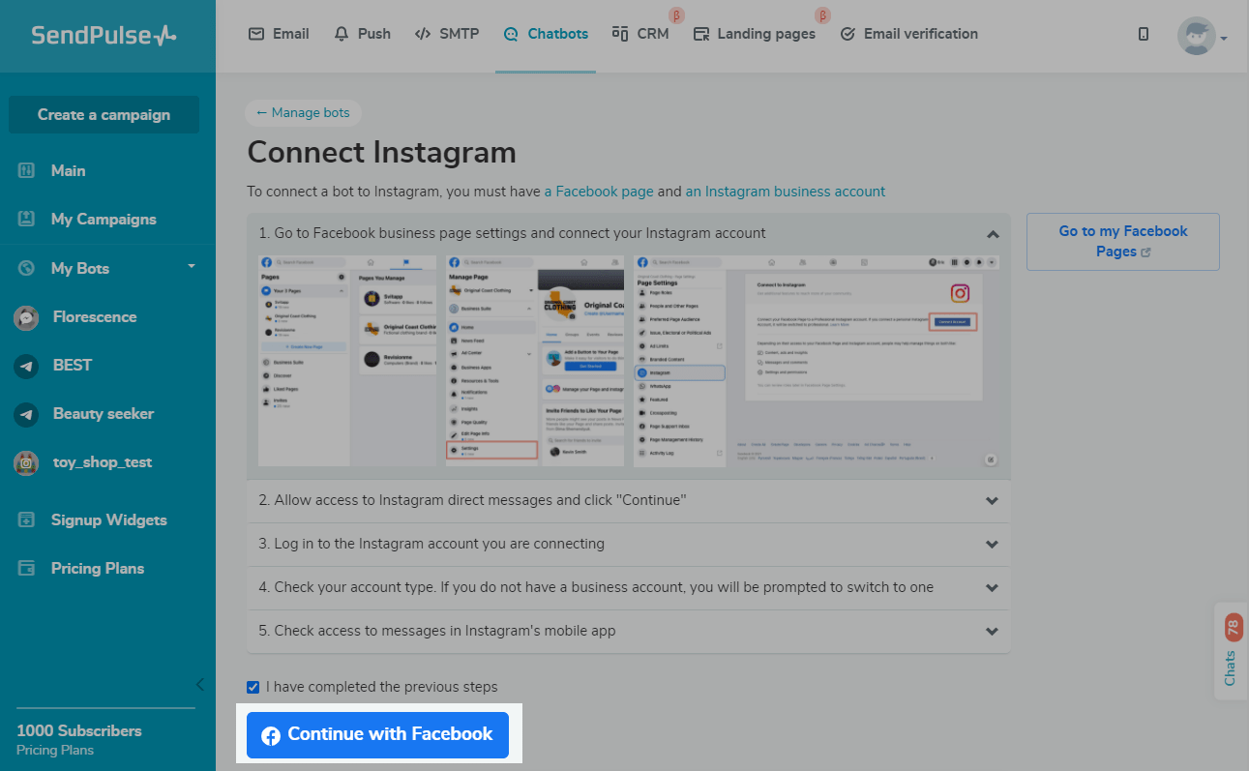Click Go to my Facebook Pages
The image size is (1249, 771).
click(1123, 241)
